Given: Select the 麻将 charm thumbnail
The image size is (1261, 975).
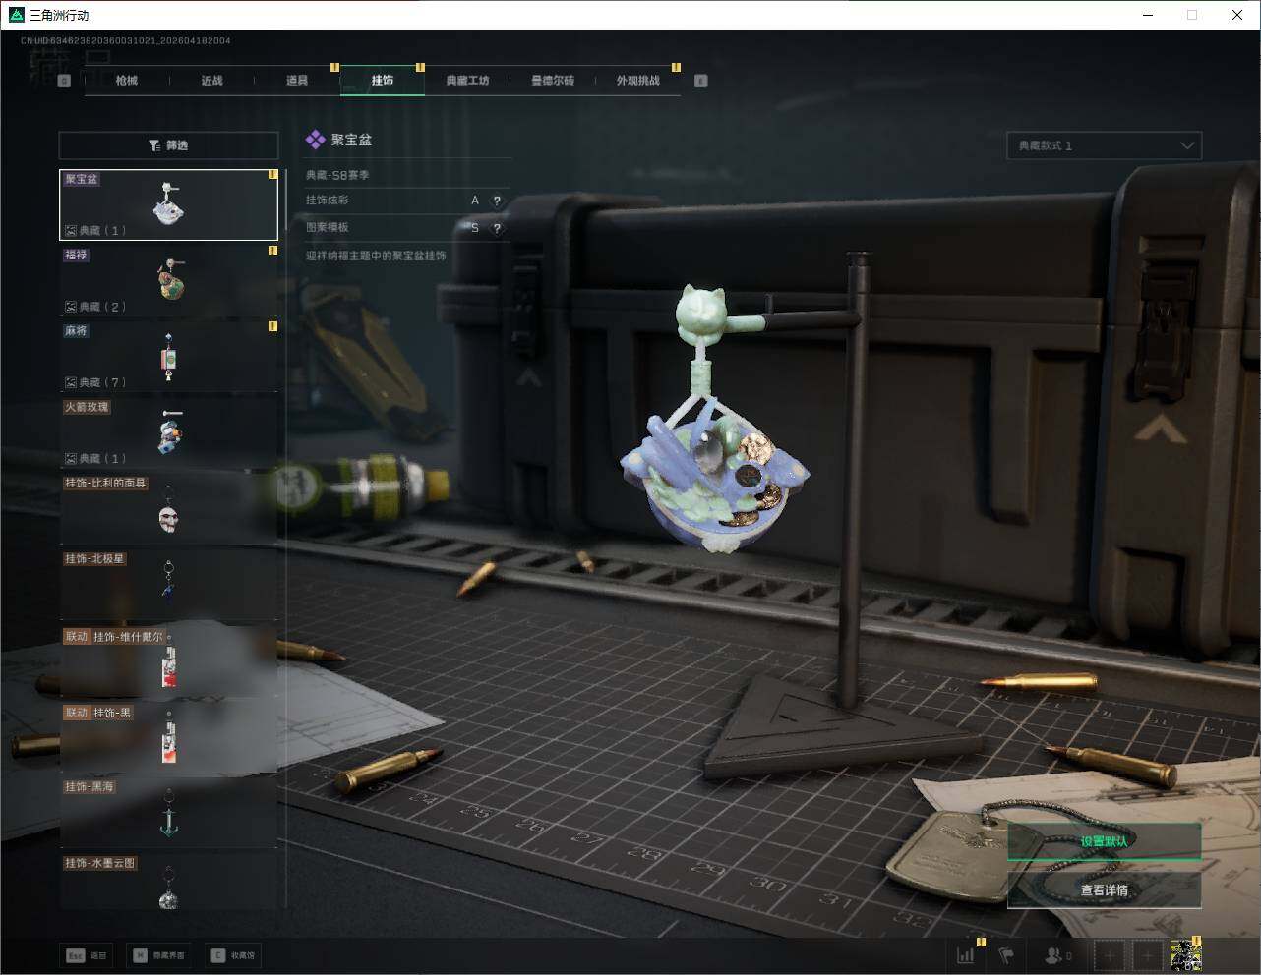Looking at the screenshot, I should pos(168,356).
